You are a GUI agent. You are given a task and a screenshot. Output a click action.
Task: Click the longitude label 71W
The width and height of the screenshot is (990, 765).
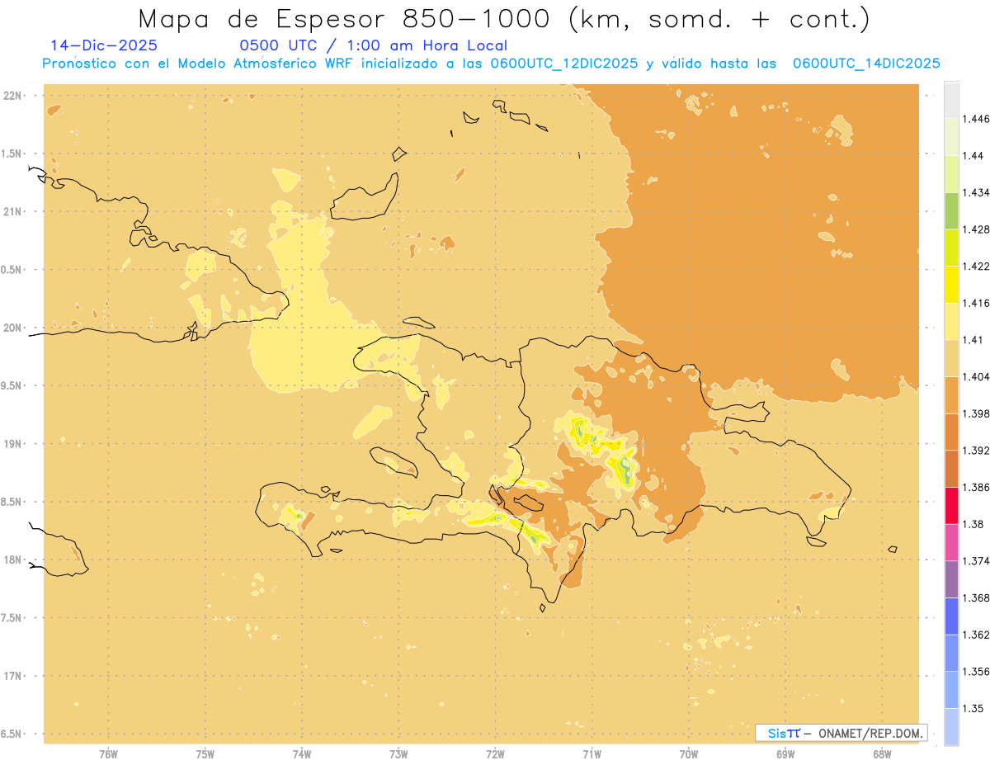pos(592,754)
